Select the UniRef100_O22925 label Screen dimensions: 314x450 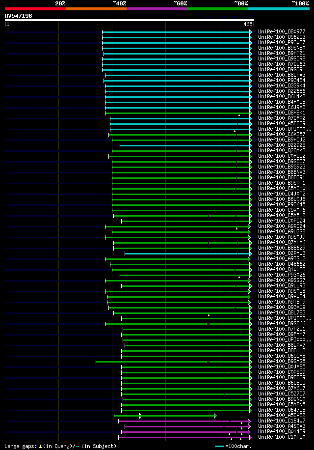coord(282,145)
